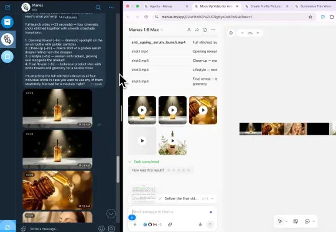336x232 pixels.
Task: Open the Archive folder in the Telegram sidebar
Action: pos(7,22)
